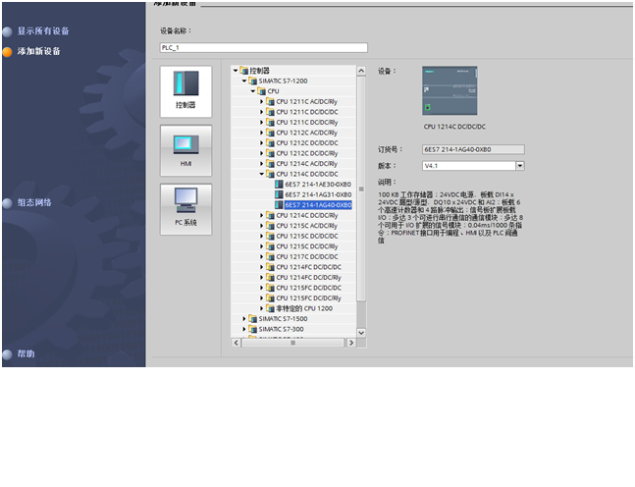Screen dimensions: 635x487
Task: Open 帮助 in the left panel
Action: [26, 354]
